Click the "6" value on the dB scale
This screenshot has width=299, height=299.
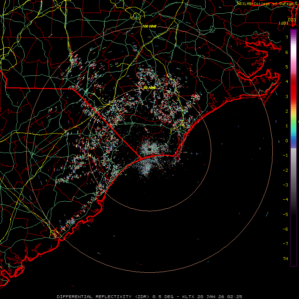click(287, 52)
